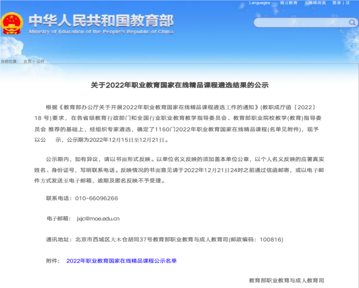
Task: Click the email address jxjc@moe.edu.cn
Action: click(x=98, y=218)
